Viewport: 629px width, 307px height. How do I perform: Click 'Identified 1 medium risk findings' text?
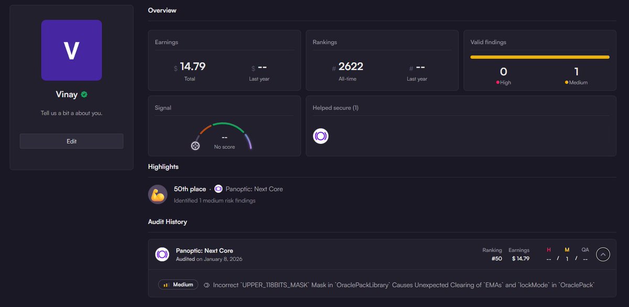click(x=214, y=200)
